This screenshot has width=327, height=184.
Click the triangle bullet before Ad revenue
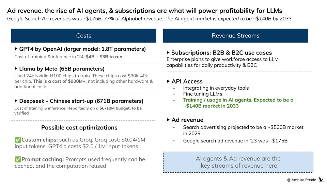[x=168, y=120]
